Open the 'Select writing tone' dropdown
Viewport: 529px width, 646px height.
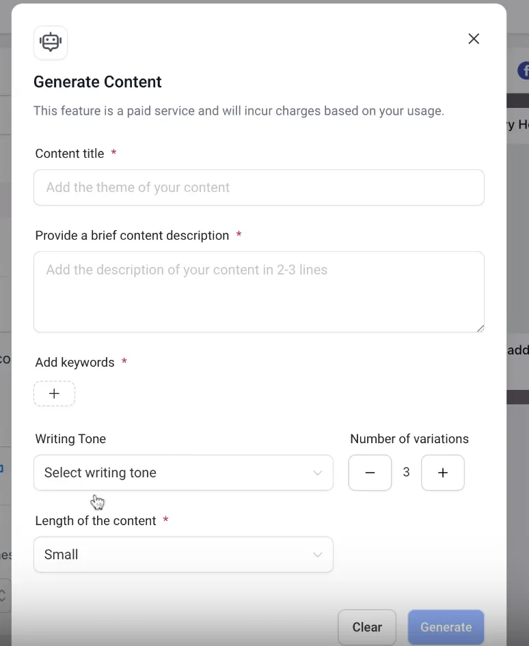(183, 473)
